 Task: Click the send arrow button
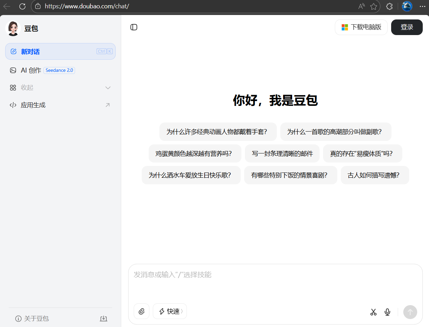click(410, 312)
